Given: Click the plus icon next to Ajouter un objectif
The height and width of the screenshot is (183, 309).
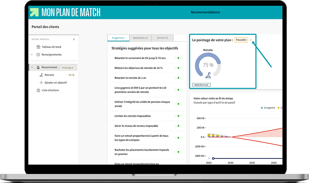Looking at the screenshot, I should [41, 82].
